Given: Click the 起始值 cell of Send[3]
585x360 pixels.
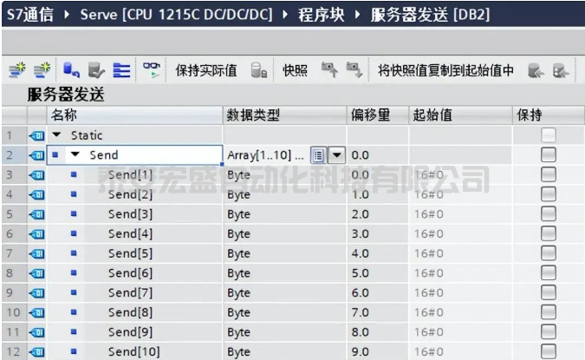Looking at the screenshot, I should point(459,214).
